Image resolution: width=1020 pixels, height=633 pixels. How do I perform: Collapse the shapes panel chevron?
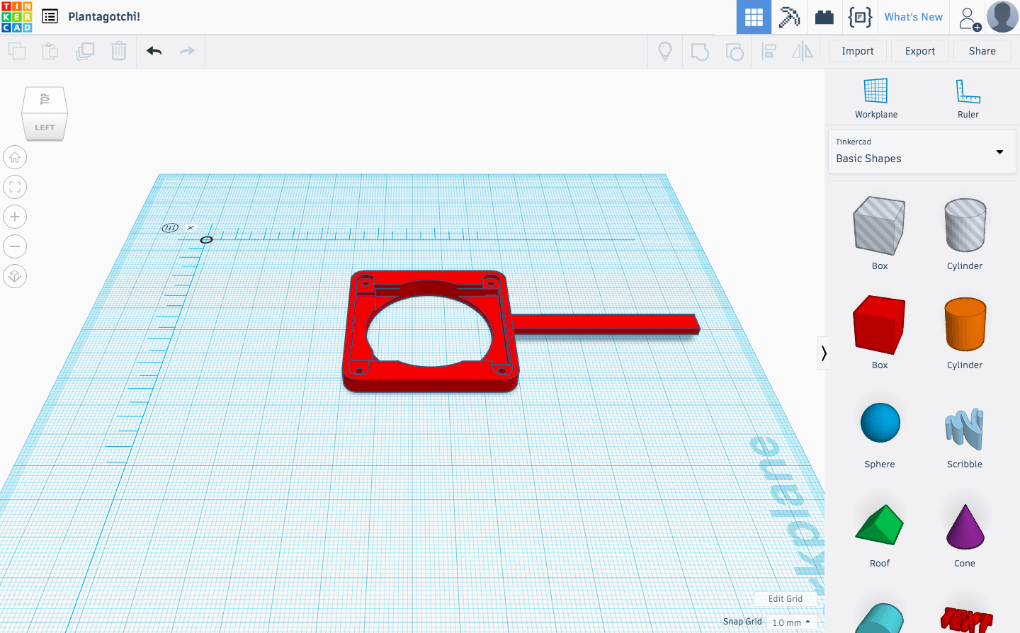(x=823, y=353)
